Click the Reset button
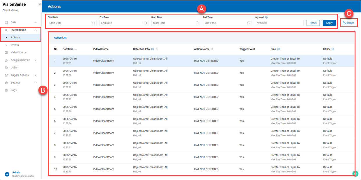 click(313, 23)
